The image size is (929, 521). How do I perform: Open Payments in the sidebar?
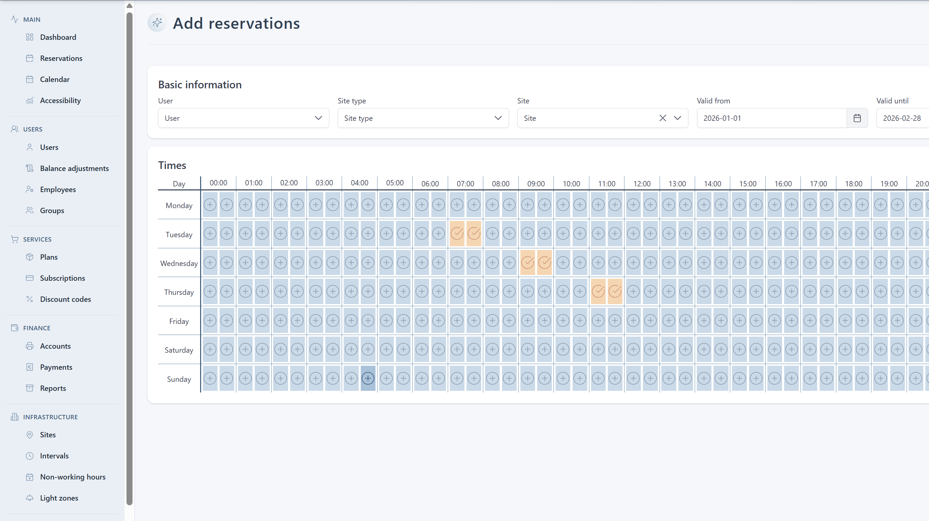[x=56, y=367]
